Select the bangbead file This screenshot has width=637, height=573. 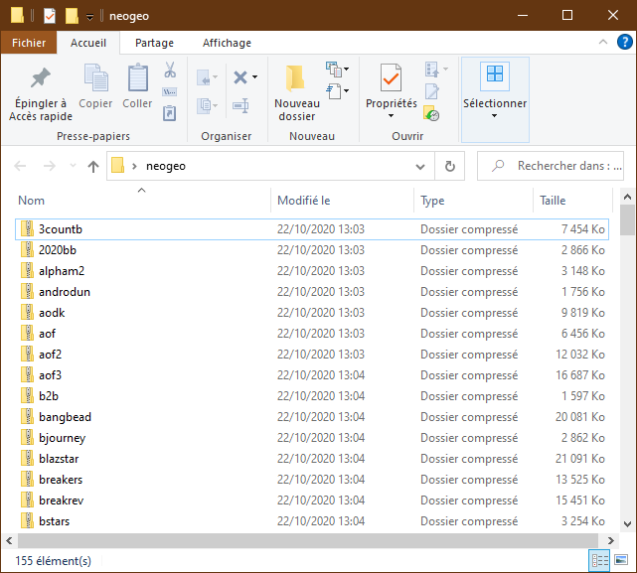tap(312, 417)
